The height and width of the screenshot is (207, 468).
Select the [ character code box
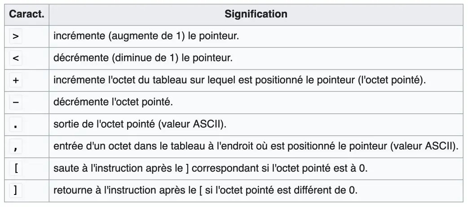16,168
